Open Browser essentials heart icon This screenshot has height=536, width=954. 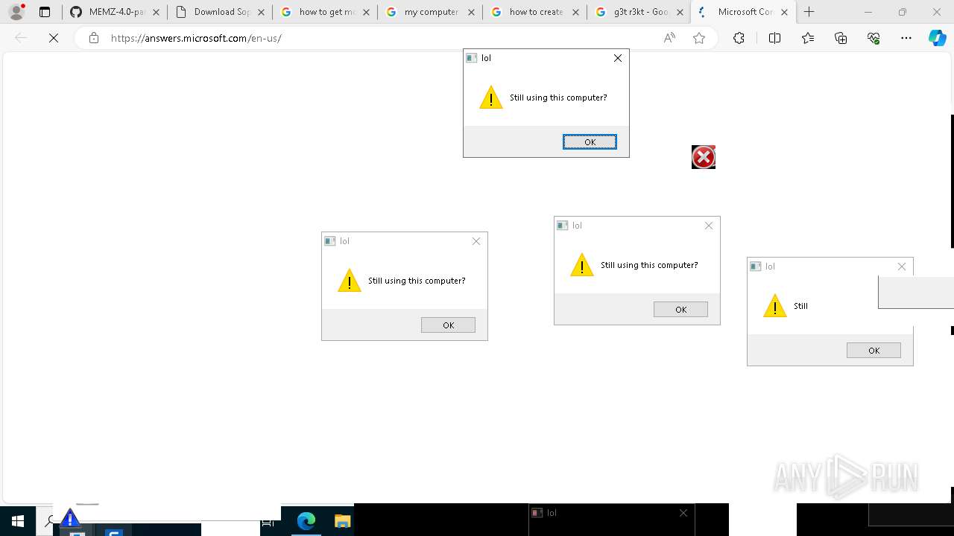874,38
